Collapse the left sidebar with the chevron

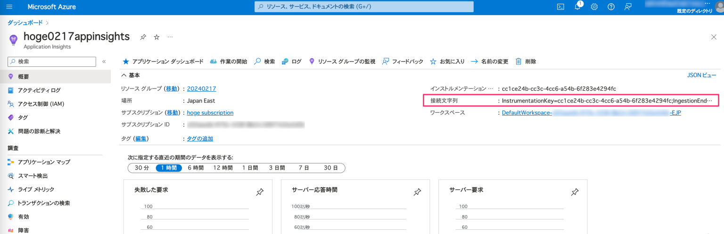click(x=104, y=62)
